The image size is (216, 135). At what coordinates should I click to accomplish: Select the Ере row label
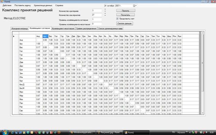pyautogui.click(x=27, y=70)
